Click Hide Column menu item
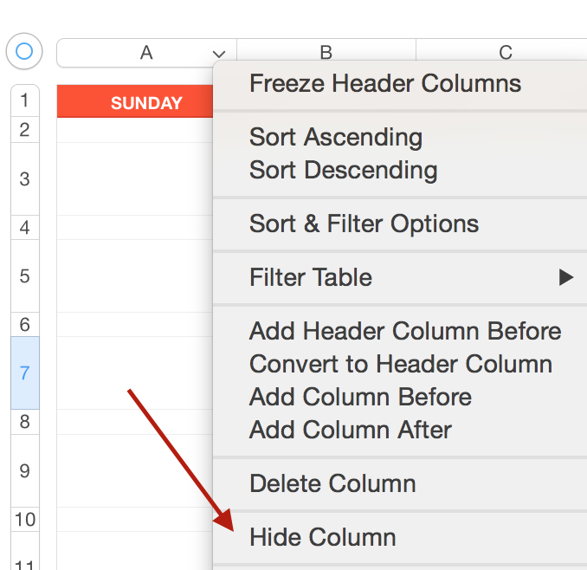Screen dimensions: 587x570 click(x=322, y=537)
